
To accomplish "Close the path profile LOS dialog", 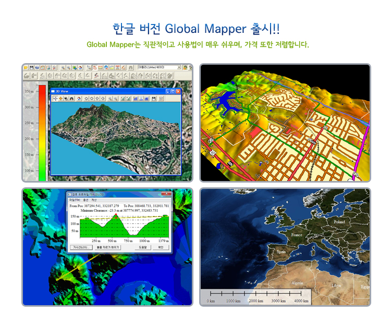I will pyautogui.click(x=166, y=194).
